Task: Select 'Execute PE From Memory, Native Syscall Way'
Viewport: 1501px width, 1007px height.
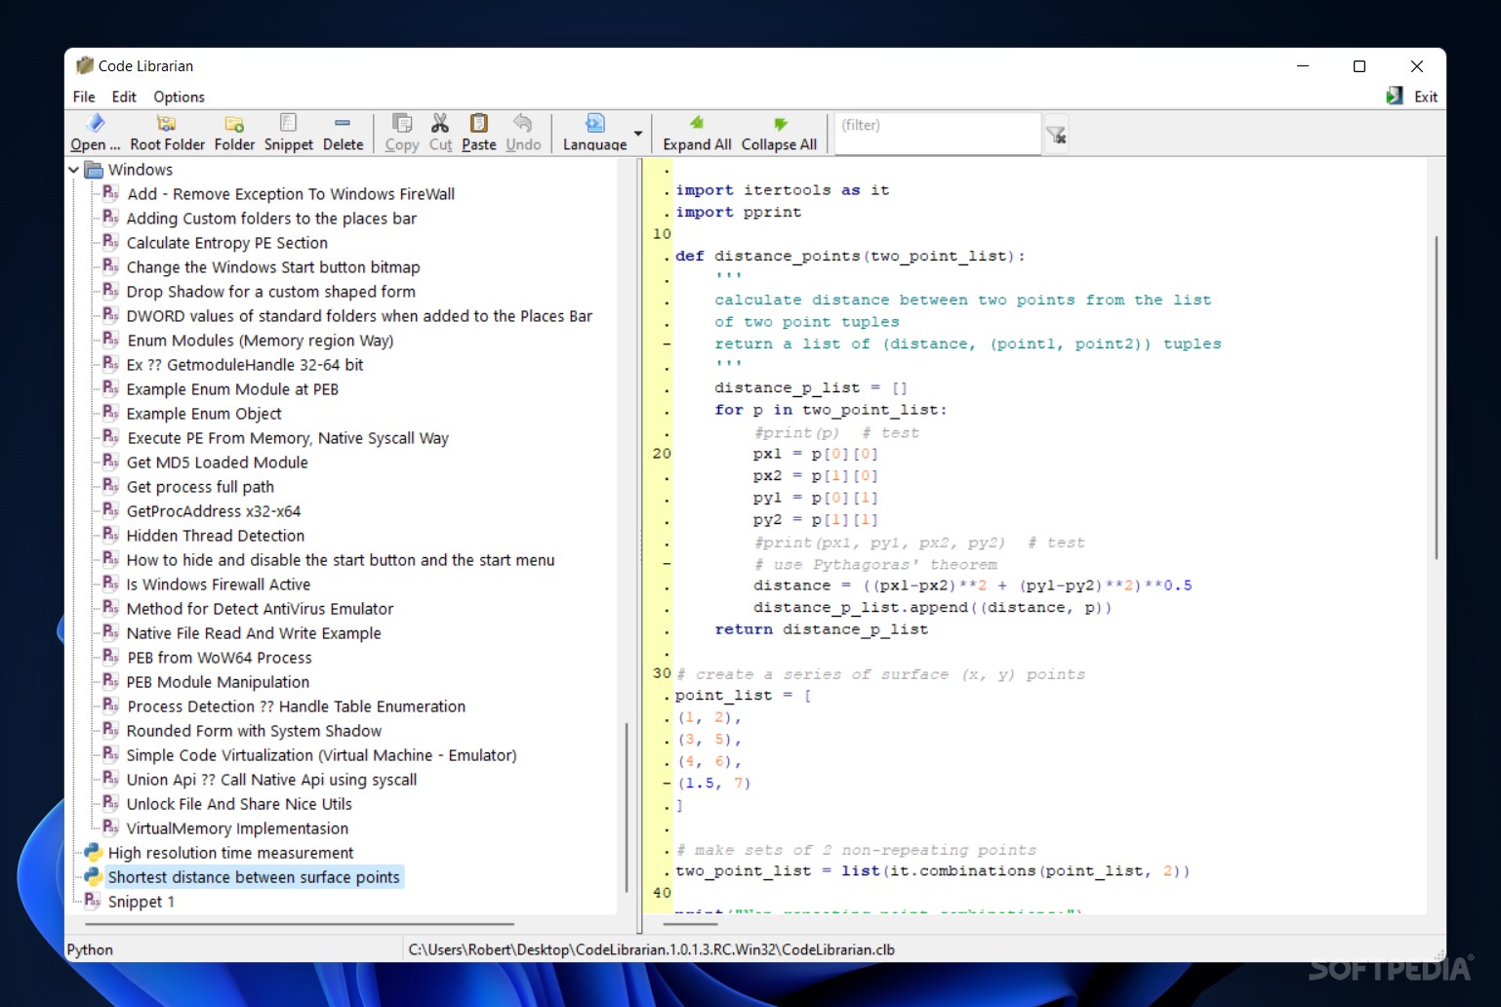Action: (x=288, y=438)
